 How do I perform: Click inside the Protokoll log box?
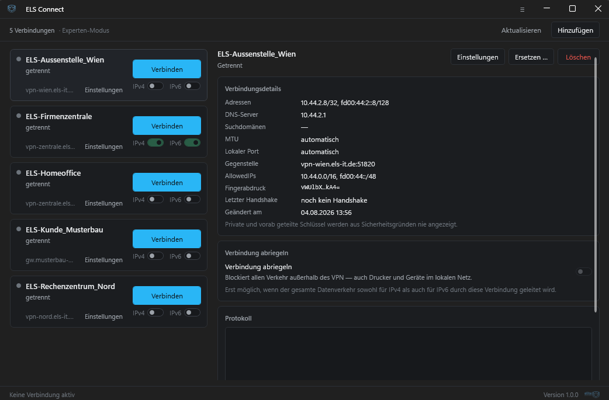tap(408, 354)
